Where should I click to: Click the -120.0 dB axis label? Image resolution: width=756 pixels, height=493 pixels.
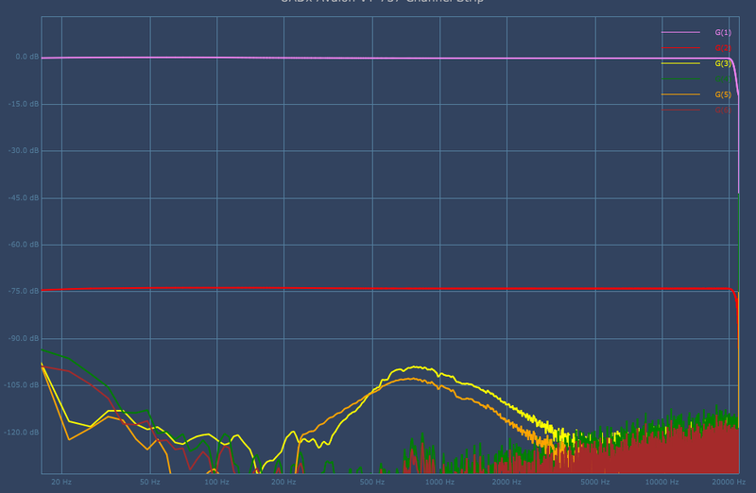coord(22,433)
